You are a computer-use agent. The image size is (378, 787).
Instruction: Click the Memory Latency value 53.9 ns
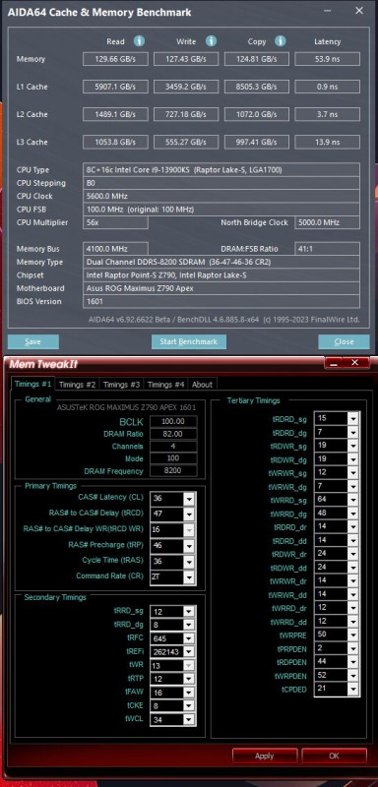click(327, 59)
